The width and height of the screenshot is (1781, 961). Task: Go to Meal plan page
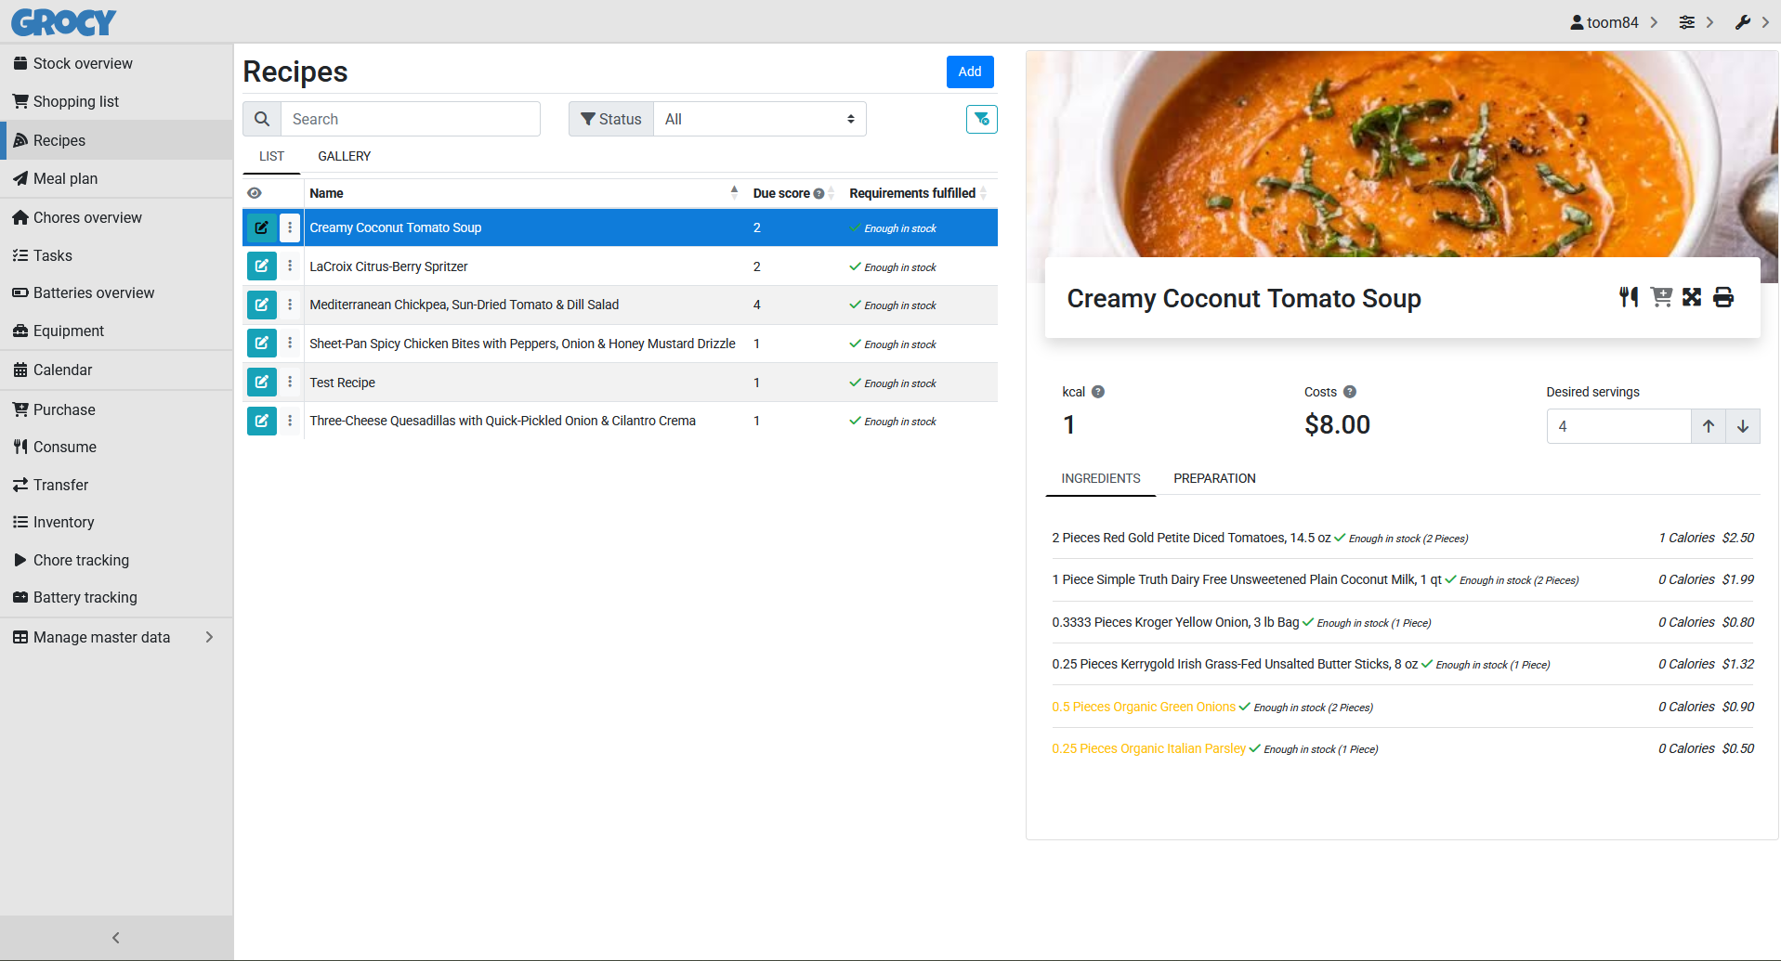[x=116, y=178]
